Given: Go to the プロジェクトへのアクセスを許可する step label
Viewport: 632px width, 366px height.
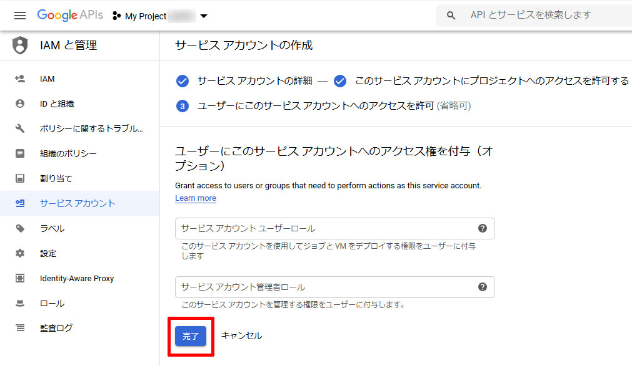Looking at the screenshot, I should pyautogui.click(x=492, y=81).
